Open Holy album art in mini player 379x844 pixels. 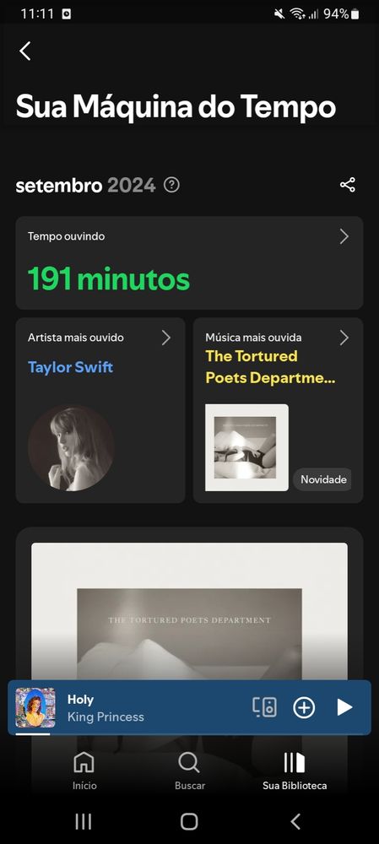coord(35,707)
